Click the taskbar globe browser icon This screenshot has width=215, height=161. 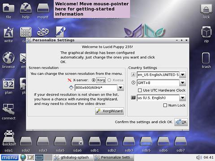23,157
